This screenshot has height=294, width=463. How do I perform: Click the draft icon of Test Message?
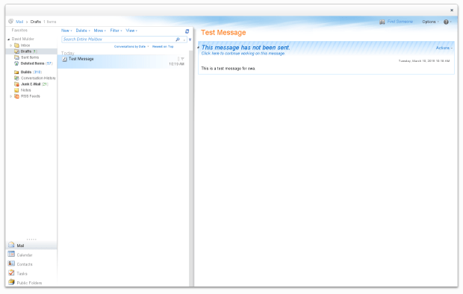[x=65, y=59]
